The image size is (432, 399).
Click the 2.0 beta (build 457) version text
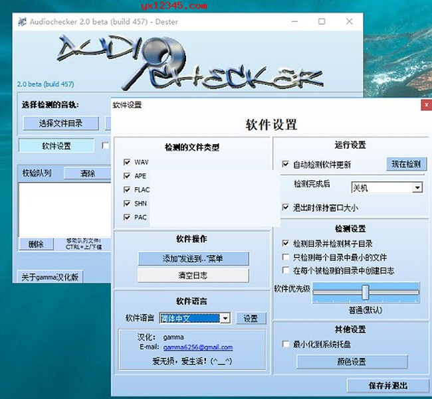coord(45,84)
